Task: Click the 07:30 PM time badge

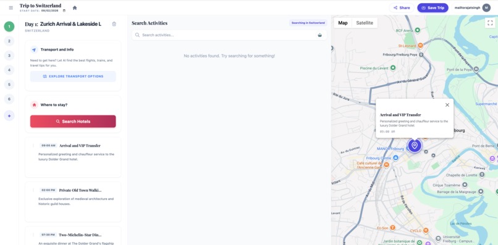Action: 48,235
